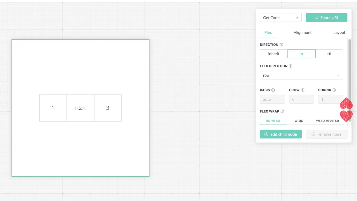The height and width of the screenshot is (201, 357).
Task: Click the panel's vertical scrollbar
Action: pos(349,68)
